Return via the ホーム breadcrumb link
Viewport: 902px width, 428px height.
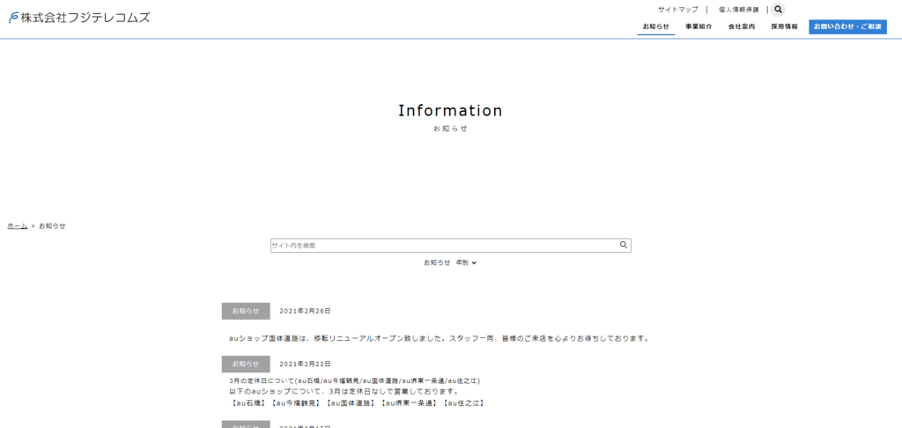point(17,226)
